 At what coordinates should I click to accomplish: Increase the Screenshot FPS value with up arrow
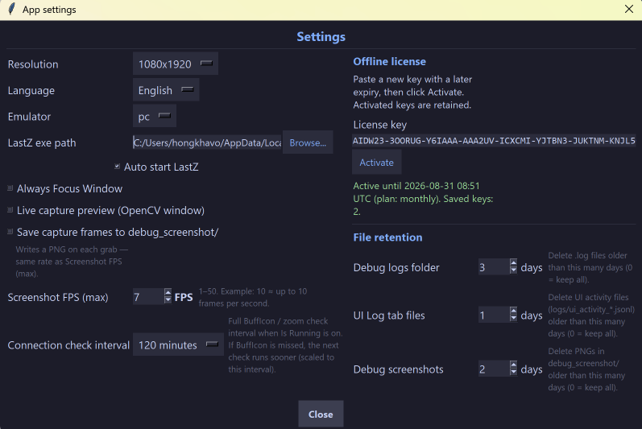[168, 292]
